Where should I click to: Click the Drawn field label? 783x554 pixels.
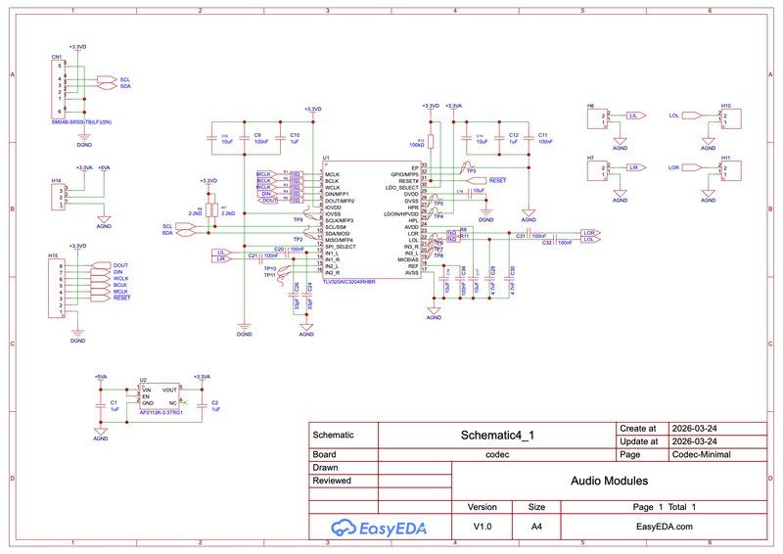coord(325,468)
